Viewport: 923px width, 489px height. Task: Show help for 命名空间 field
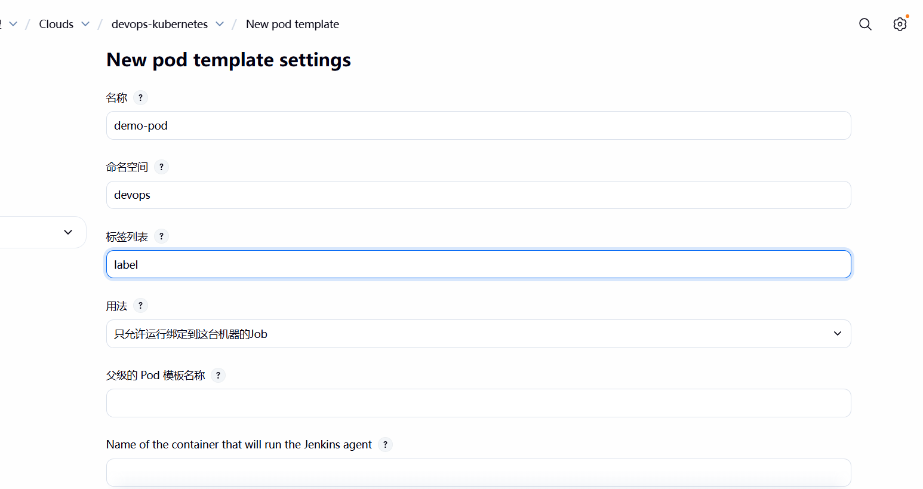[161, 167]
